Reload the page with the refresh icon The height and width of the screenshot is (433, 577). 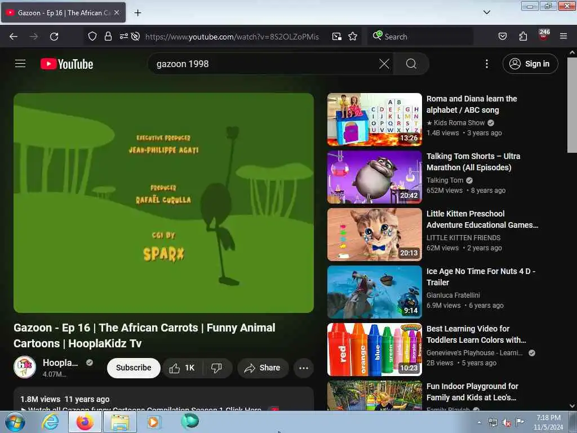tap(54, 37)
